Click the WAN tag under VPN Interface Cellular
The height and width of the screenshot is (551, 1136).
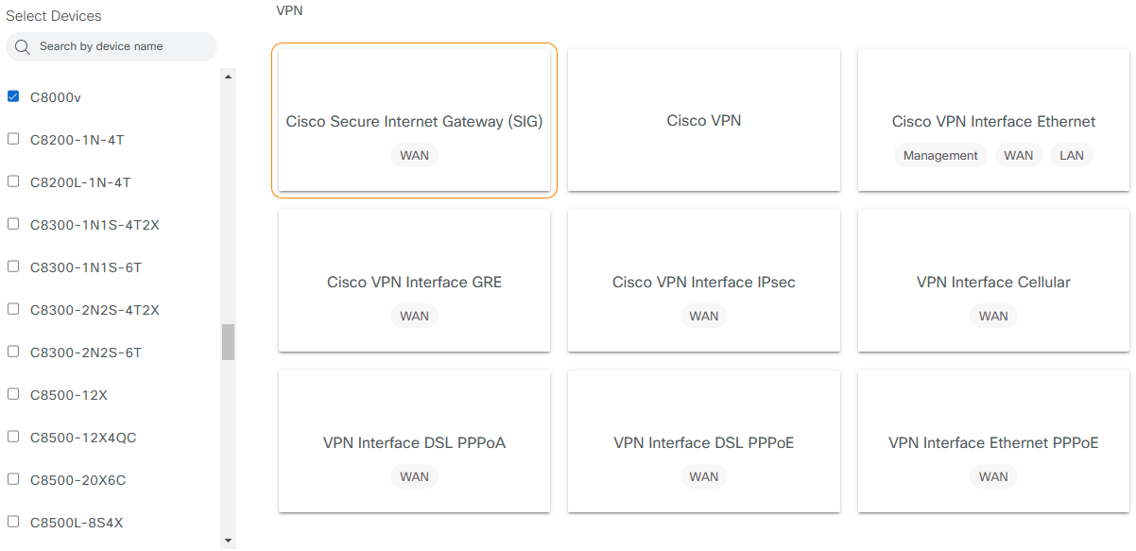point(992,316)
